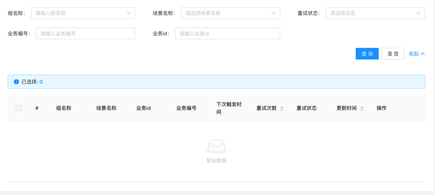Focus the 业务编号 input field
Screen dimensions: 435x195
click(x=86, y=33)
